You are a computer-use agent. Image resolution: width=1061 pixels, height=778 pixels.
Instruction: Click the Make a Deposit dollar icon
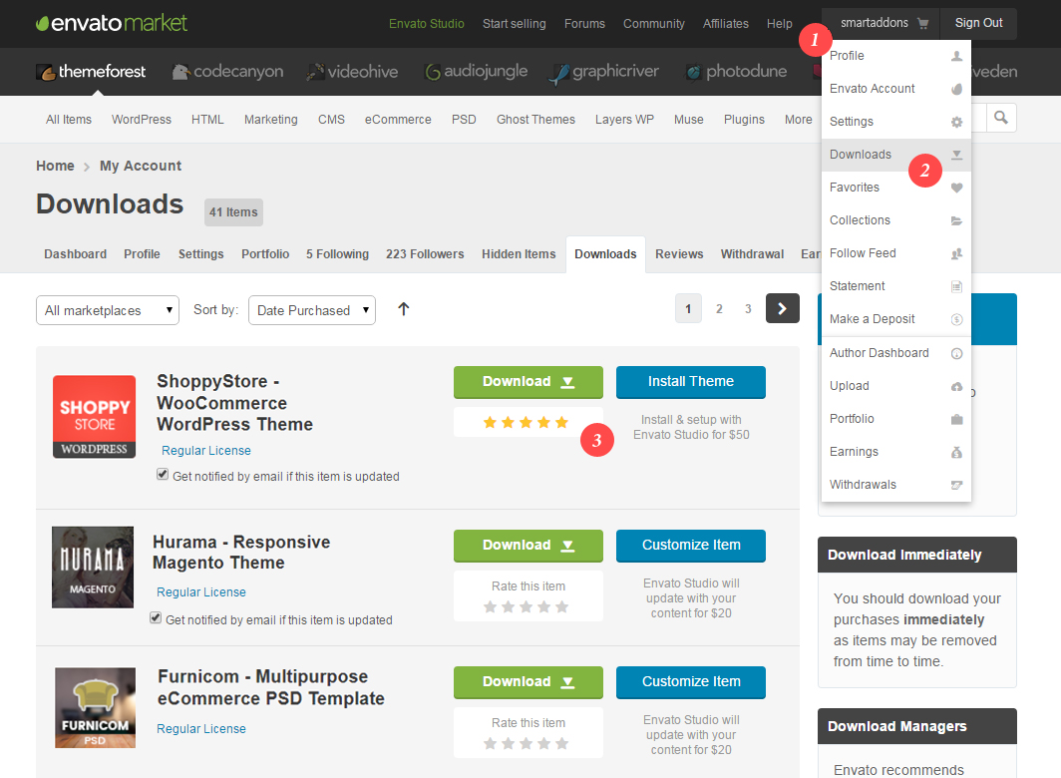956,319
